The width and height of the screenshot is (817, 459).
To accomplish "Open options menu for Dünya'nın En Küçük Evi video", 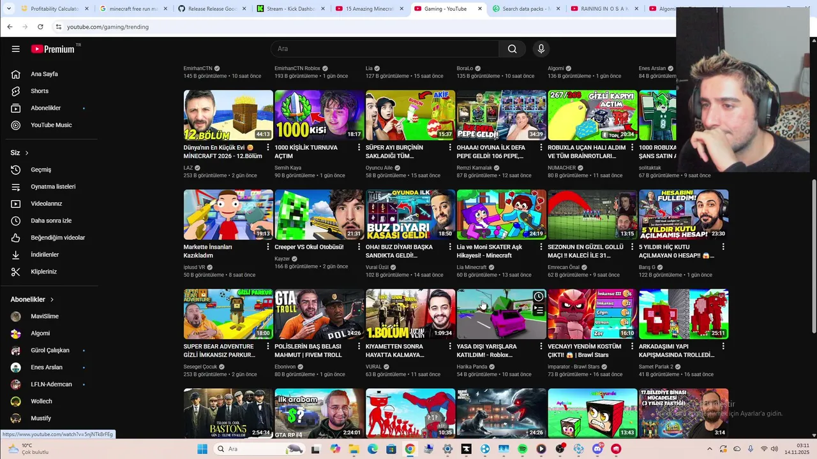I will pyautogui.click(x=268, y=148).
